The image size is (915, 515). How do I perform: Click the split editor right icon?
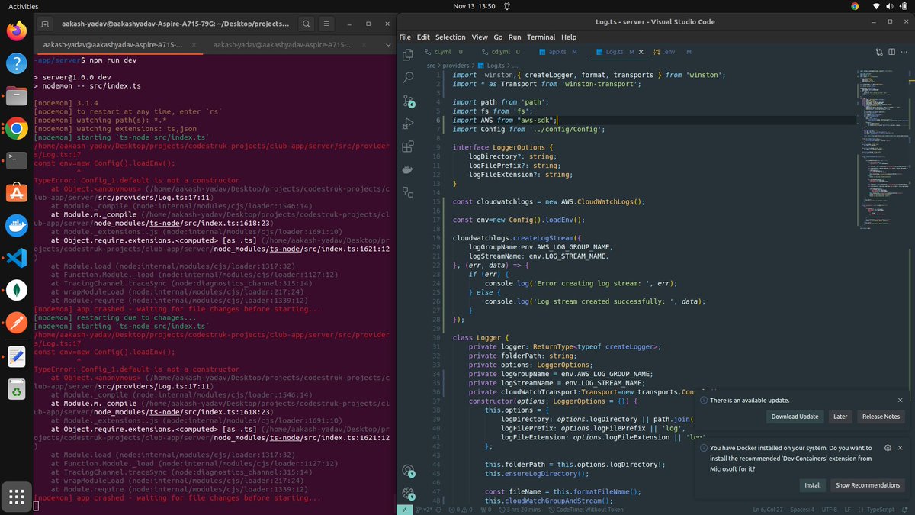pos(891,52)
